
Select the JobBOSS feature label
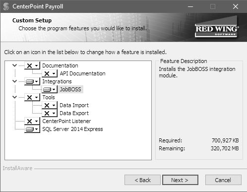click(70, 89)
